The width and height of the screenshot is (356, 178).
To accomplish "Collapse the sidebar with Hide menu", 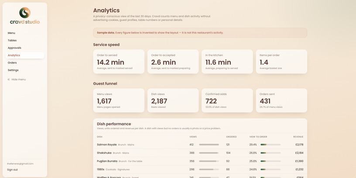I will (x=17, y=79).
